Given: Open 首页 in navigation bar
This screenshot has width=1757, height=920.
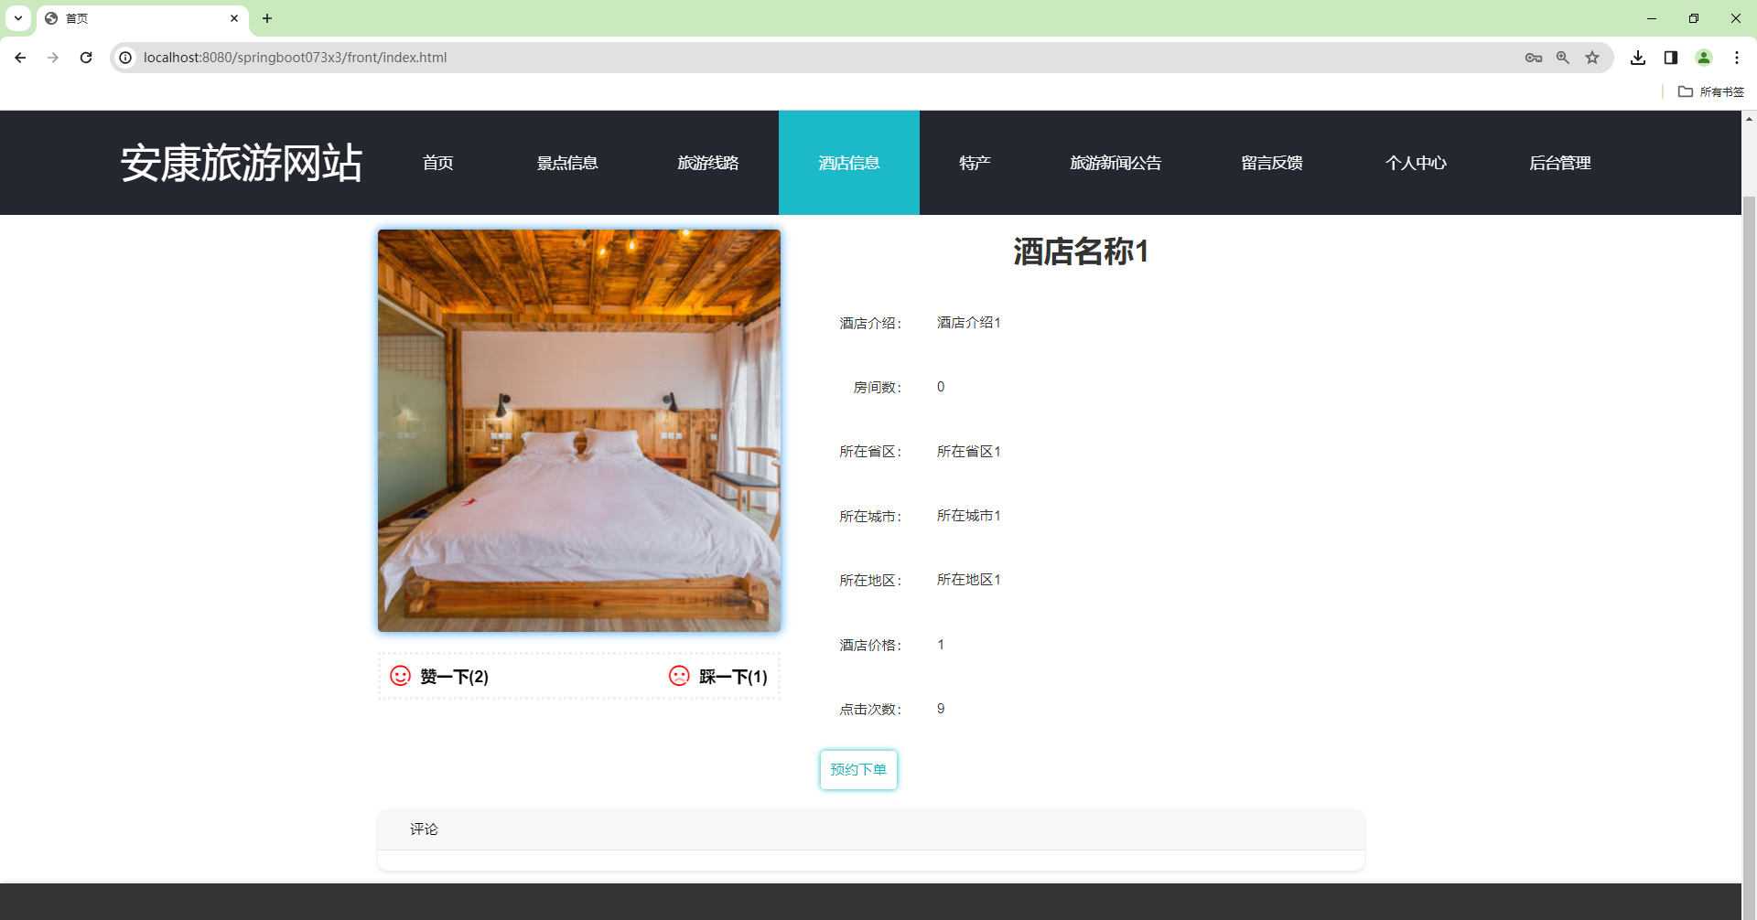Looking at the screenshot, I should coord(438,163).
